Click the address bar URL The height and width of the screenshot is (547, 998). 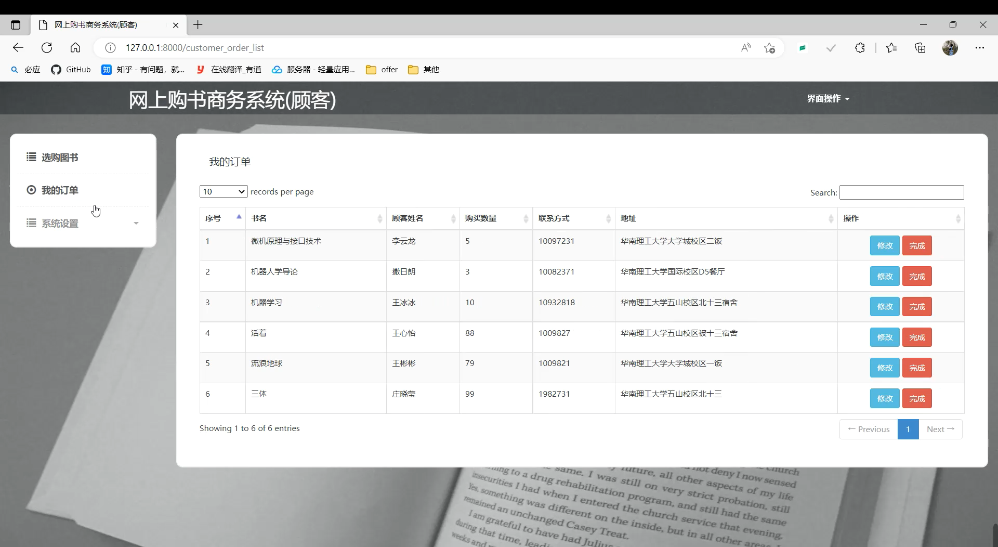point(195,48)
